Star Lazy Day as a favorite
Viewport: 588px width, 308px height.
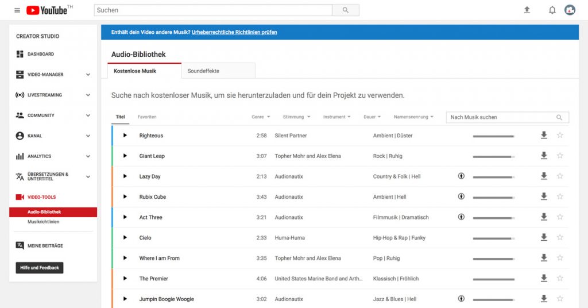point(560,176)
